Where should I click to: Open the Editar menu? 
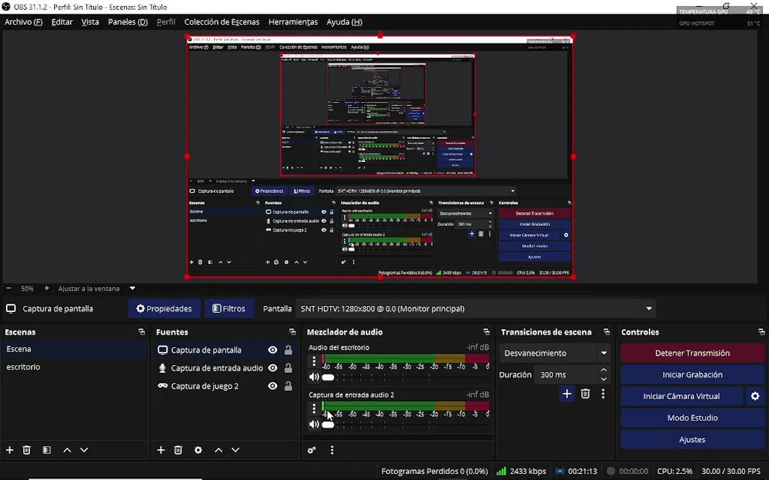click(x=62, y=22)
